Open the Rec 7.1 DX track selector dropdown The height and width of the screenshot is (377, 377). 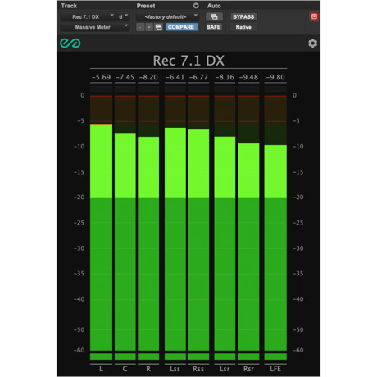coord(88,16)
